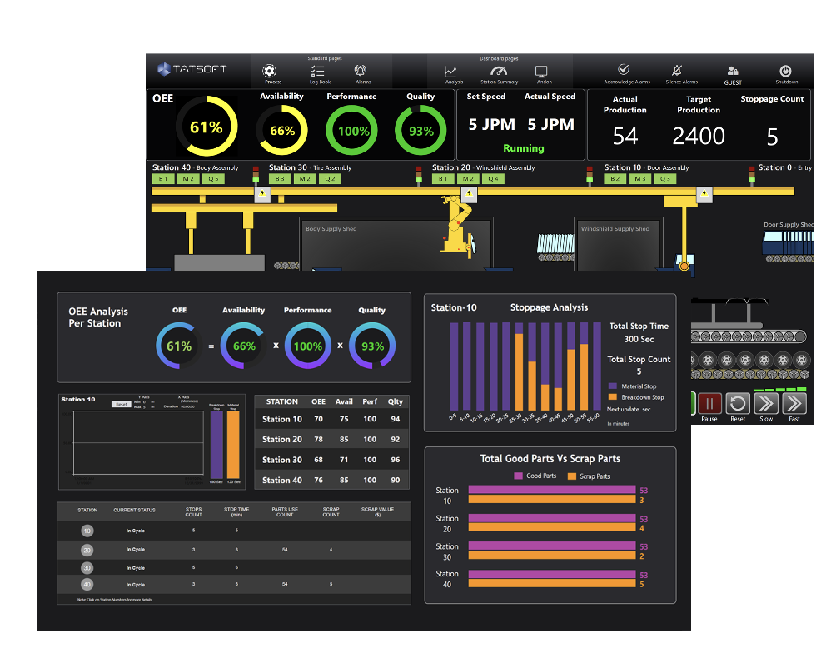The height and width of the screenshot is (658, 836).
Task: Click the Shutdown power icon
Action: click(x=784, y=72)
